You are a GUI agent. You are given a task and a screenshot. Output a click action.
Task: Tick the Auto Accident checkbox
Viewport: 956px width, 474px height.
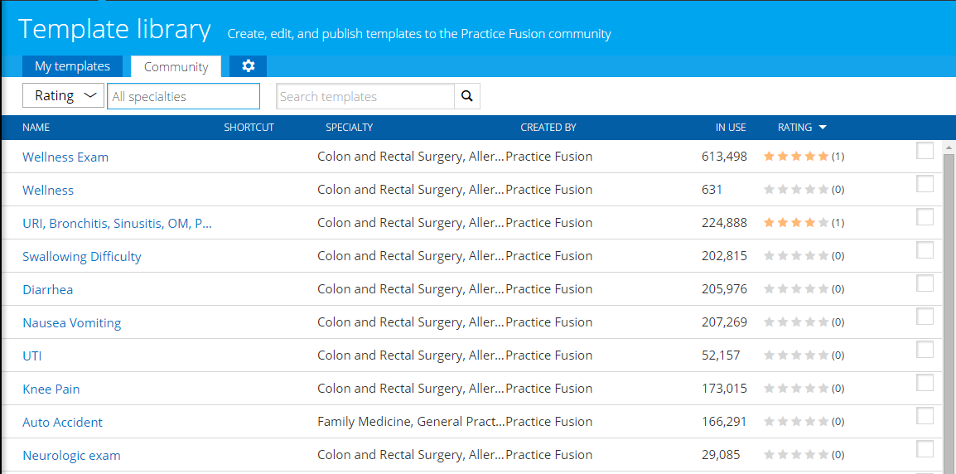coord(925,416)
